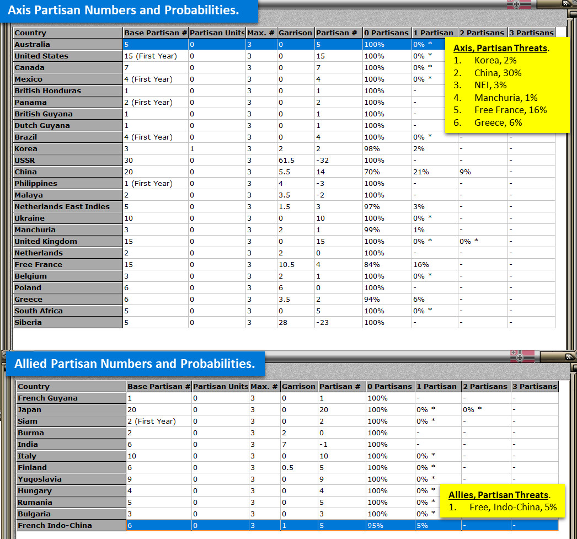577x539 pixels.
Task: Select the Siam row
Action: (287, 421)
